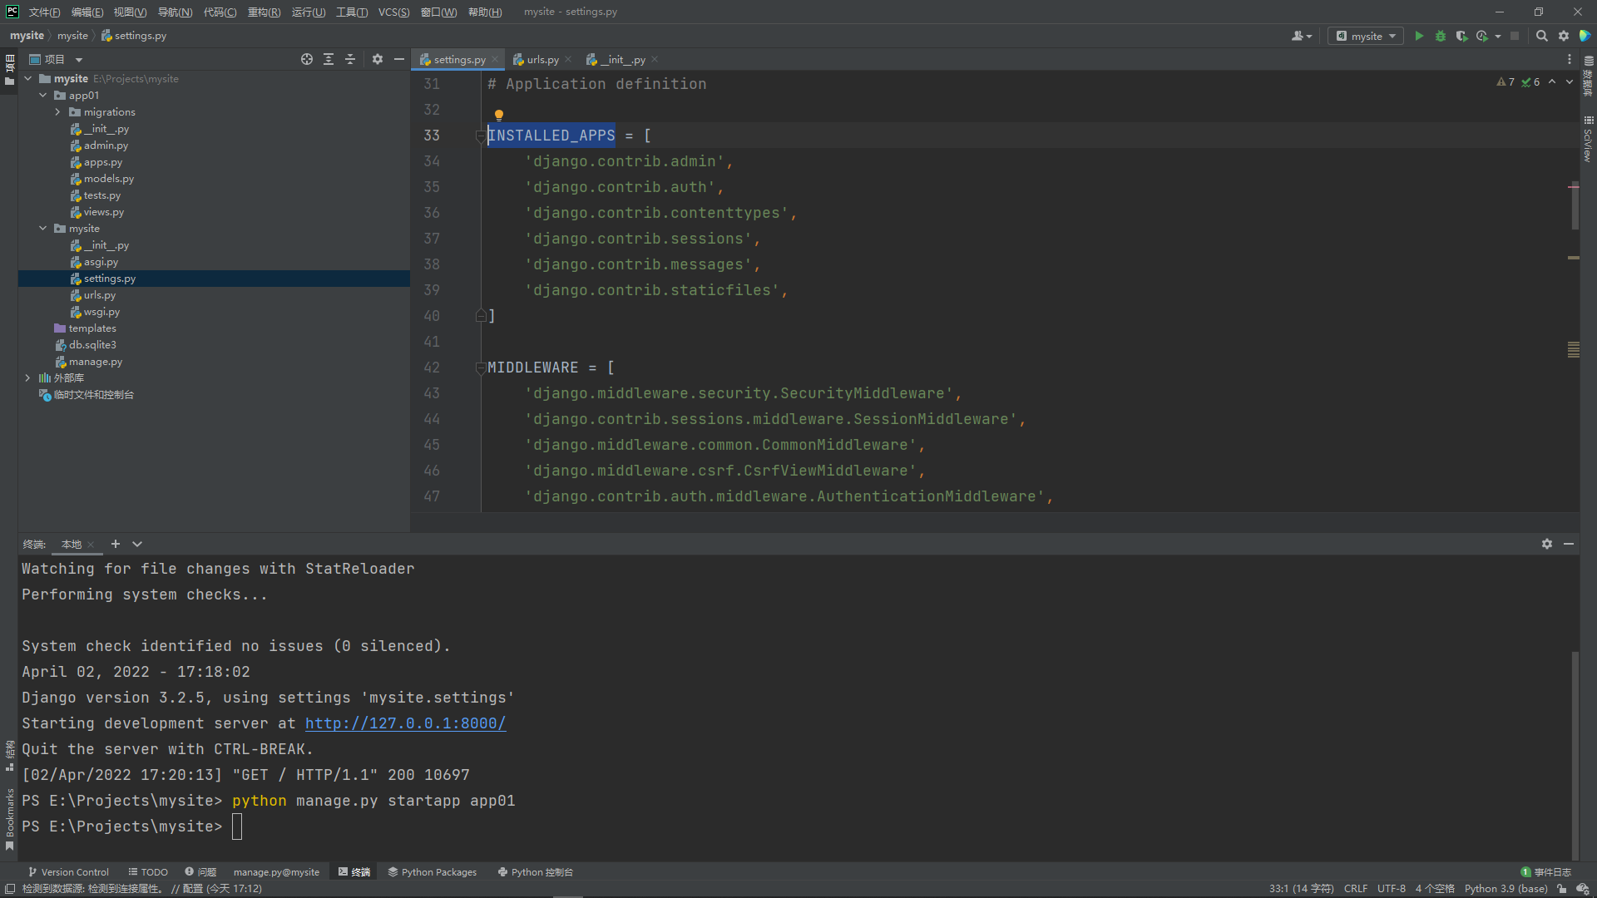Toggle Bookmarks side panel

(9, 819)
